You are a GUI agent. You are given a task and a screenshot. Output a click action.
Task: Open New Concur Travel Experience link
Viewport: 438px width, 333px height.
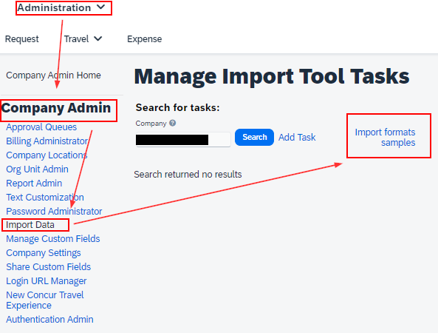(45, 300)
